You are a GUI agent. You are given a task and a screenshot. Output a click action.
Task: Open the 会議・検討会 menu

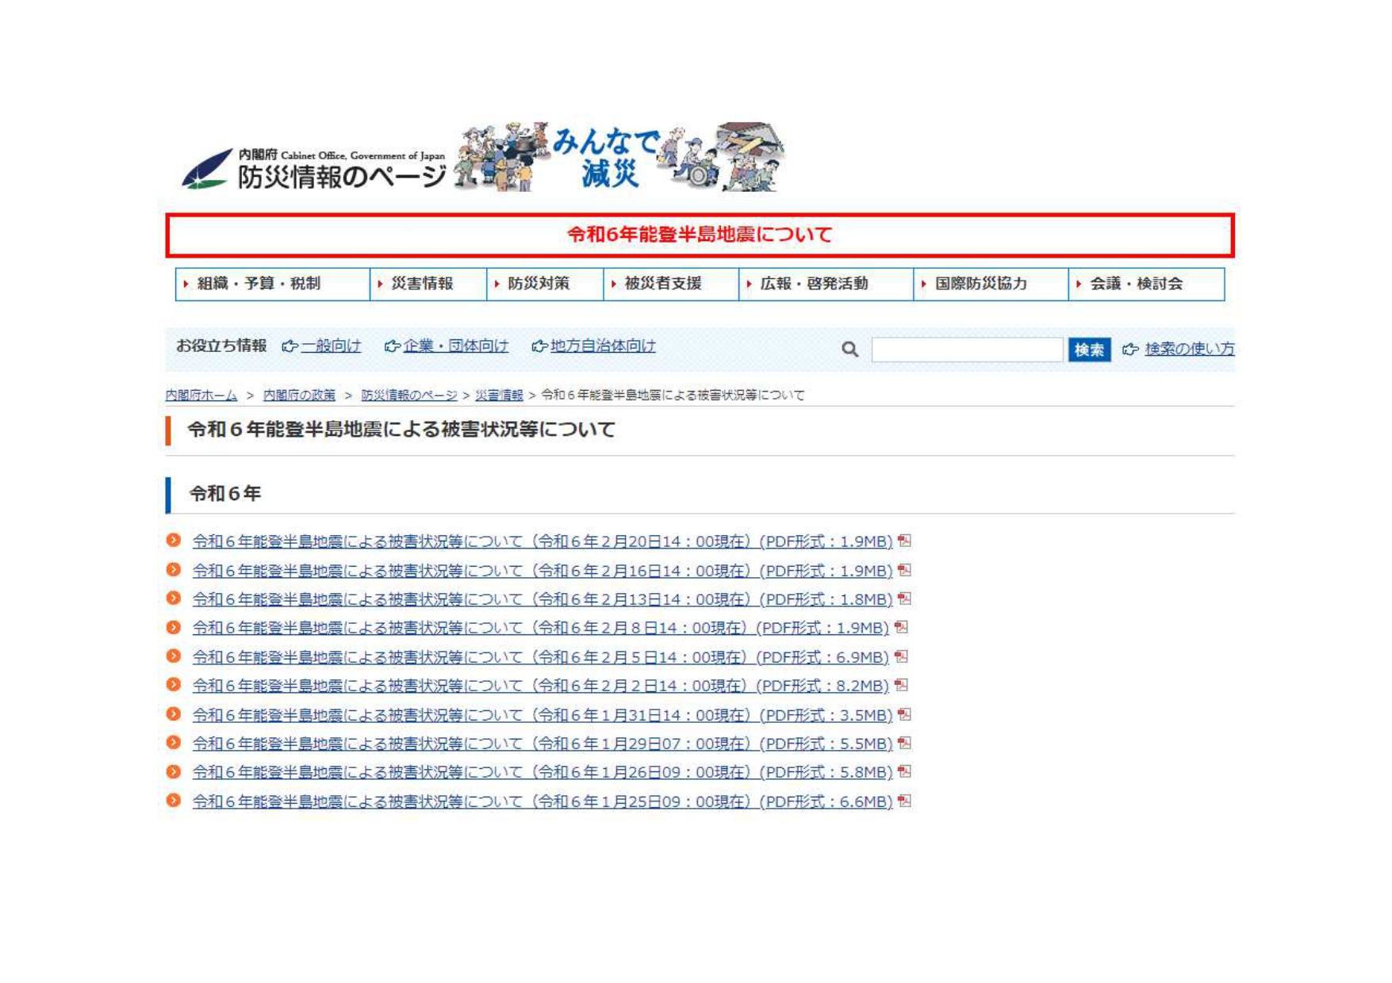click(1146, 284)
